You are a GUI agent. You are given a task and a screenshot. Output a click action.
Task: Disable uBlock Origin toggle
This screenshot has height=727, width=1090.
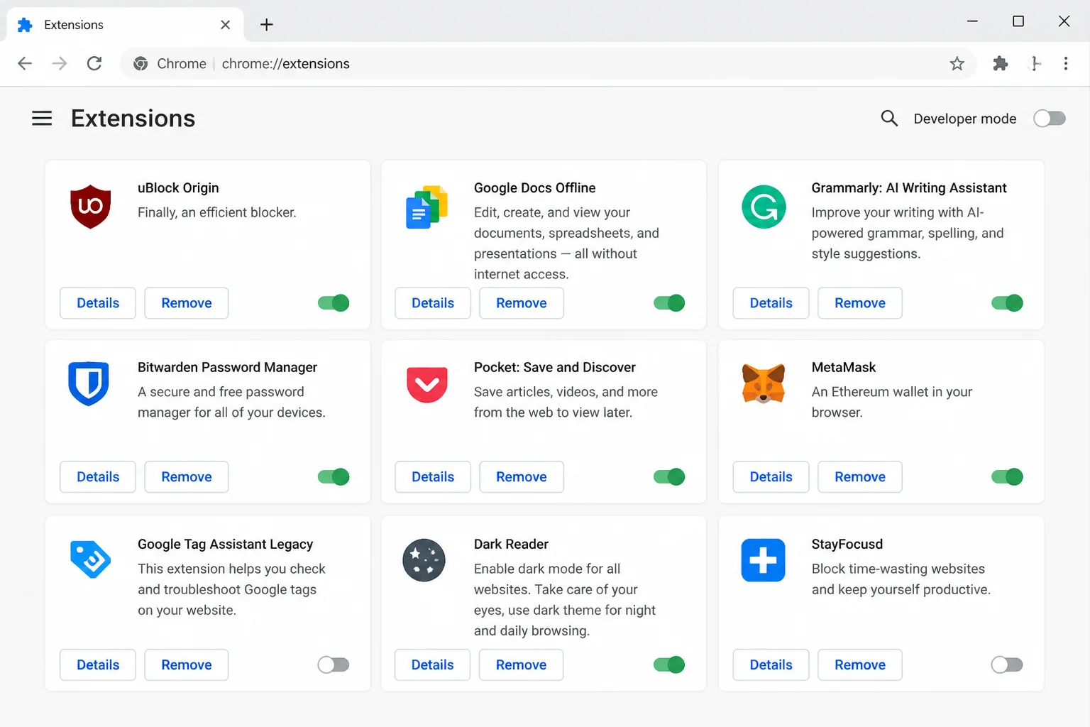334,303
